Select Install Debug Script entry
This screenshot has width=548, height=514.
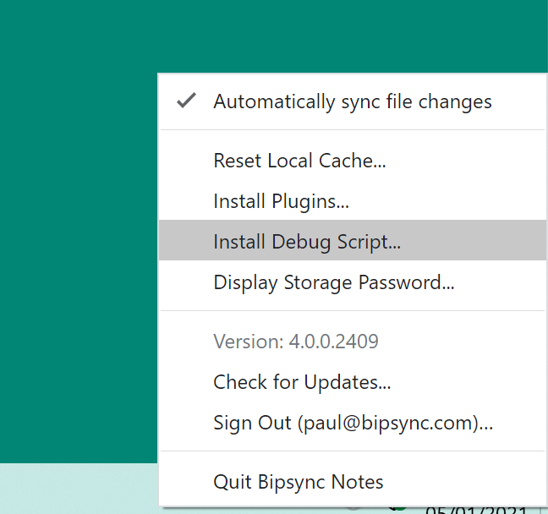353,240
